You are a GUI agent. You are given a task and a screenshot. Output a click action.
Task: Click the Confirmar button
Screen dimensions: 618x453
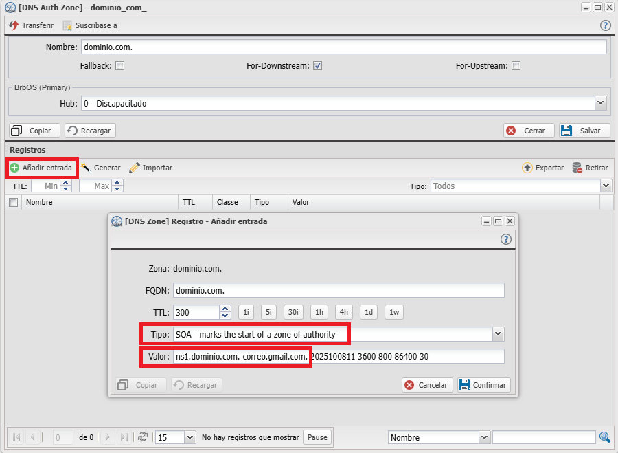[483, 385]
